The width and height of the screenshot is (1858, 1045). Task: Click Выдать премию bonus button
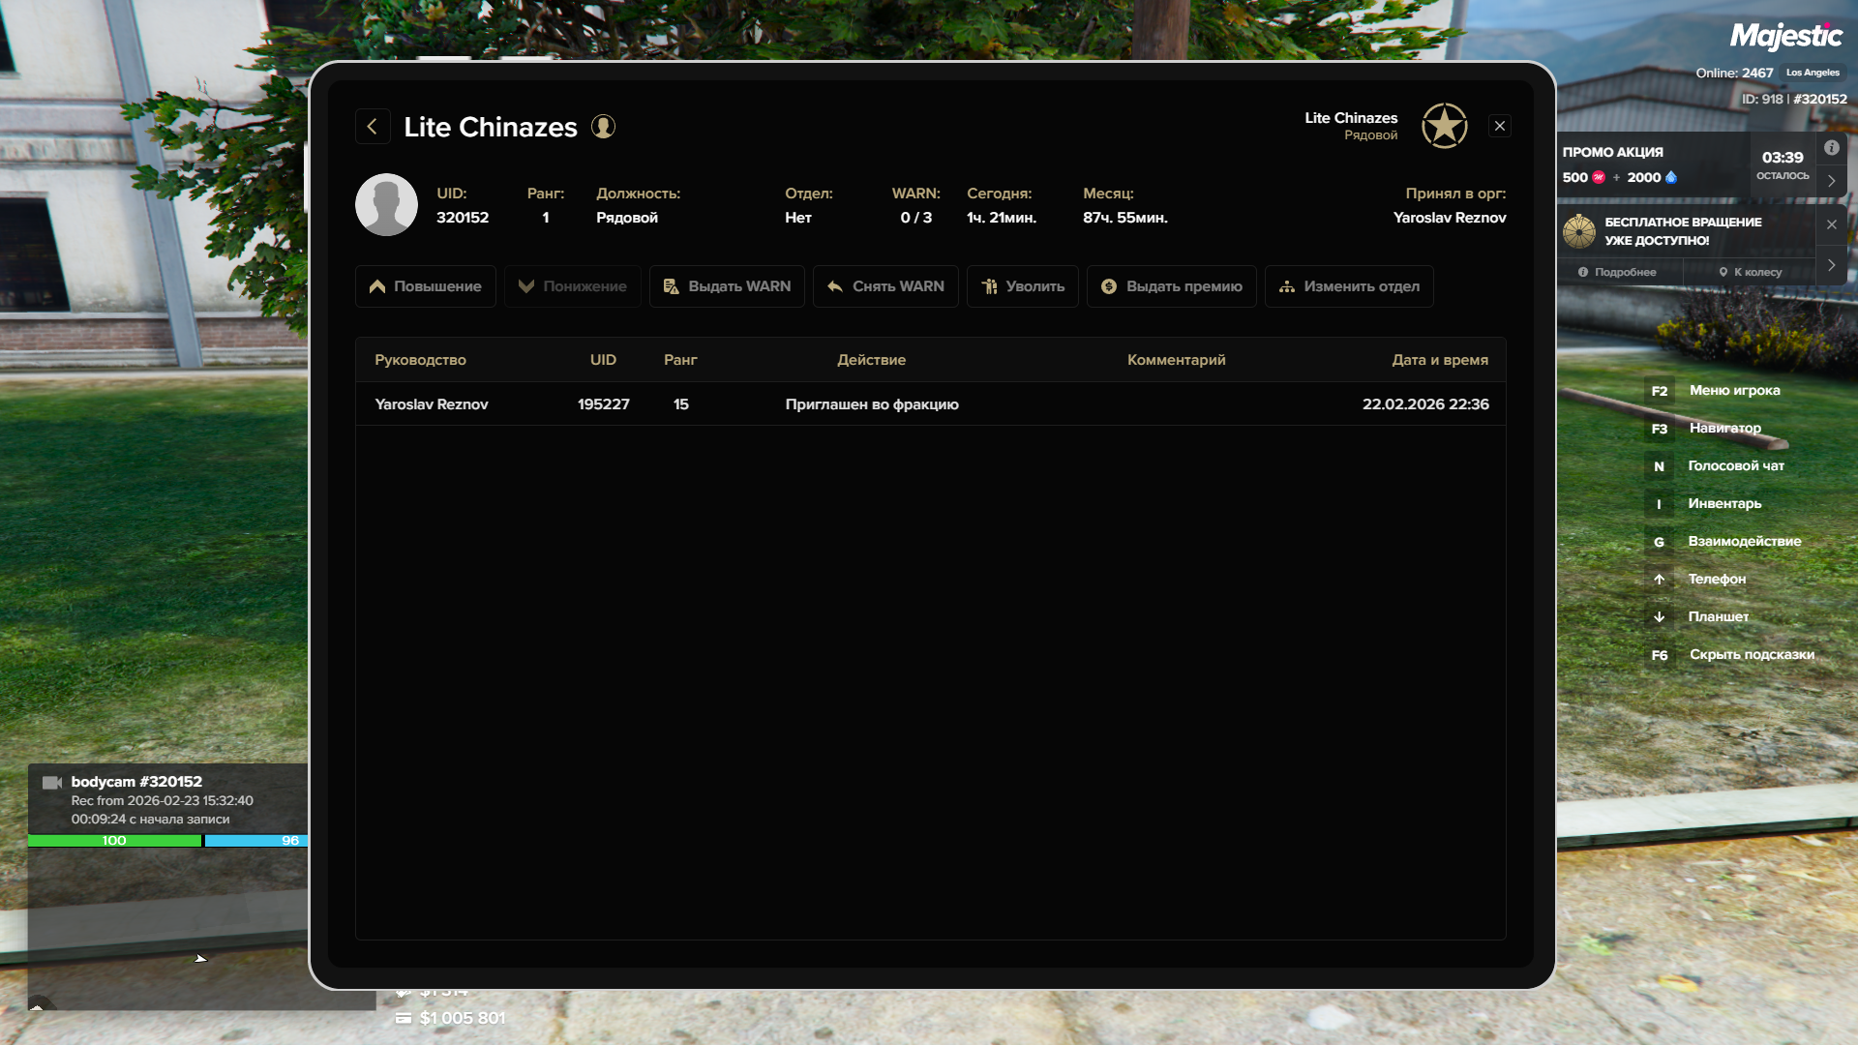[x=1171, y=286]
